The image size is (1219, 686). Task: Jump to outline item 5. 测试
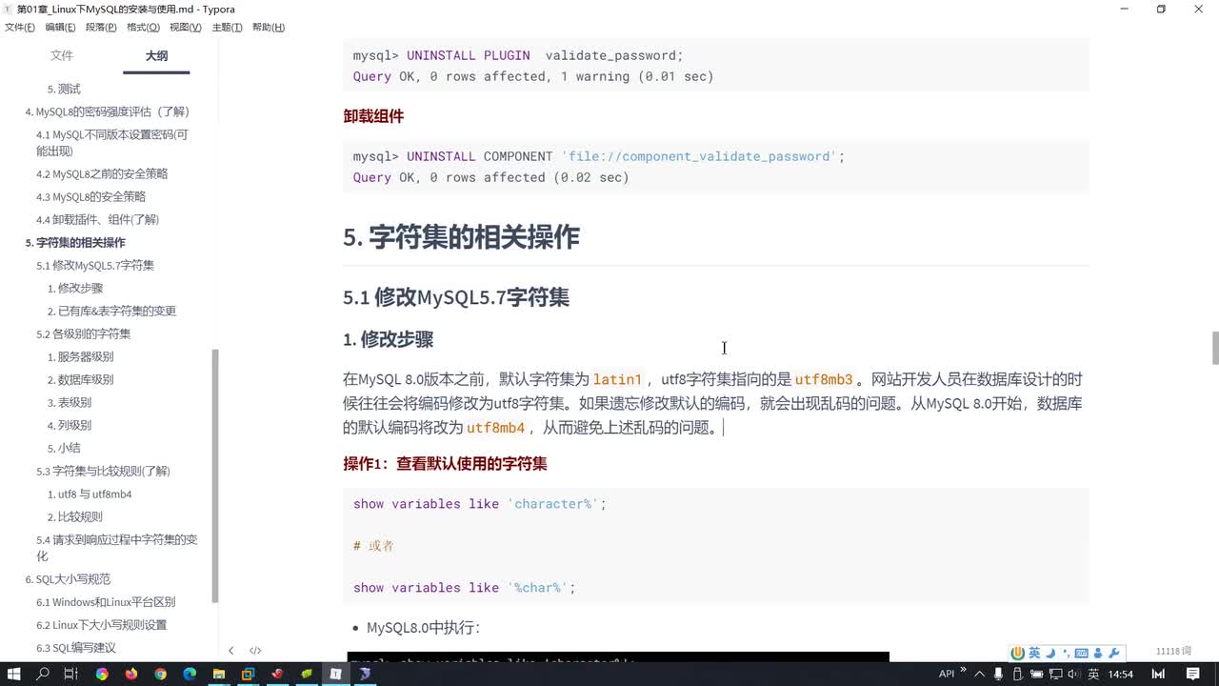64,90
